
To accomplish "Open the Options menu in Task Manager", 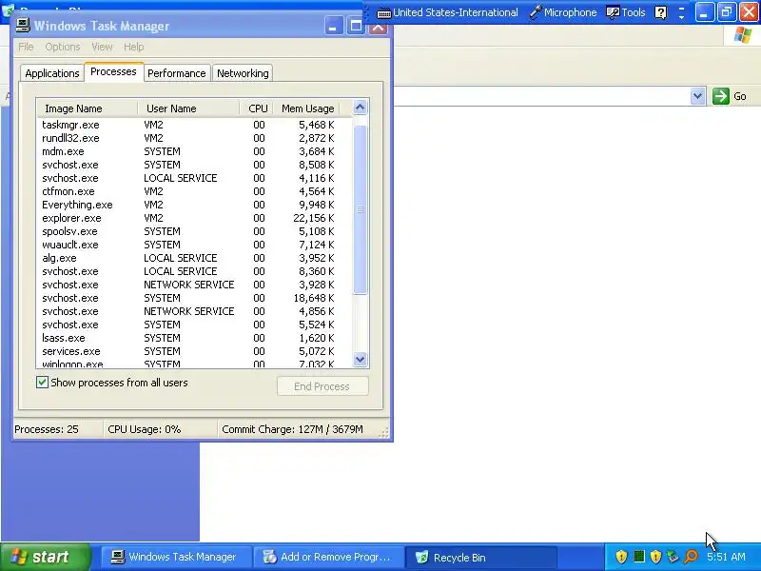I will click(63, 47).
